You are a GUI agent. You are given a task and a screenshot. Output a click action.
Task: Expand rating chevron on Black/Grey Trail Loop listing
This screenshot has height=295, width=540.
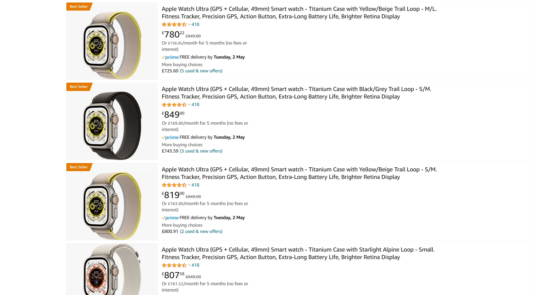pyautogui.click(x=189, y=105)
